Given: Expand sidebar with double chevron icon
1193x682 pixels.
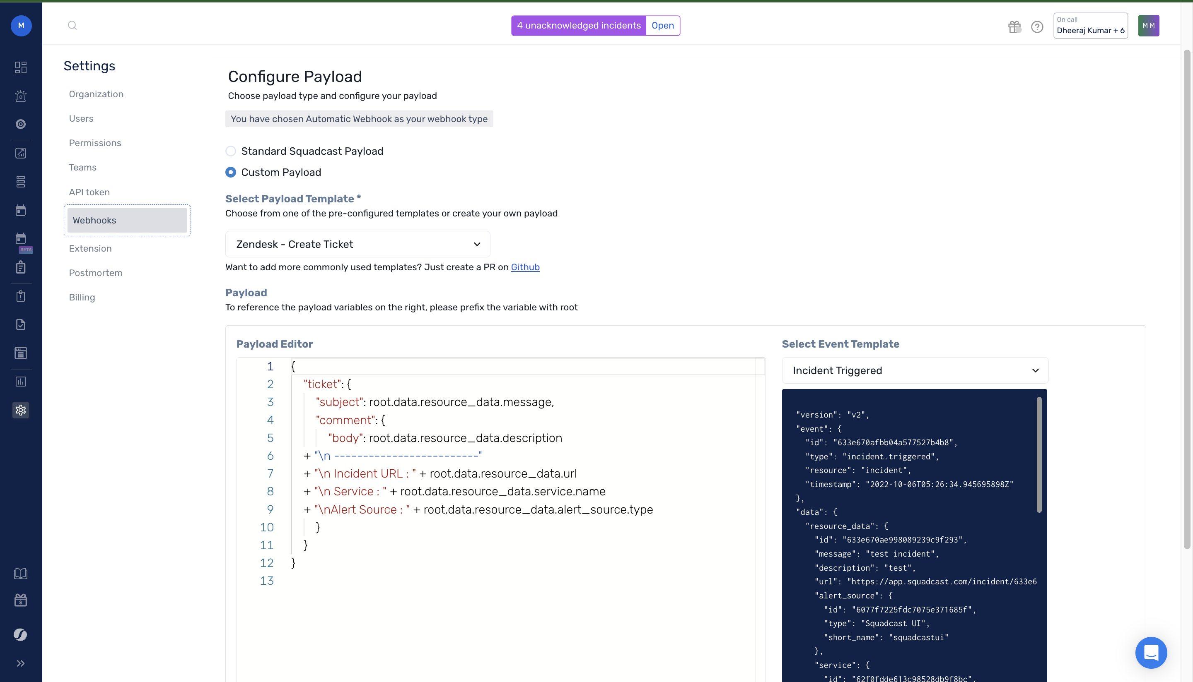Looking at the screenshot, I should (x=21, y=663).
